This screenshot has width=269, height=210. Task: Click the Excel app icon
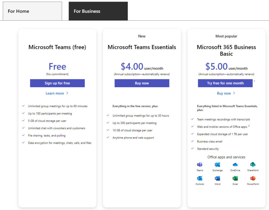coord(235,178)
